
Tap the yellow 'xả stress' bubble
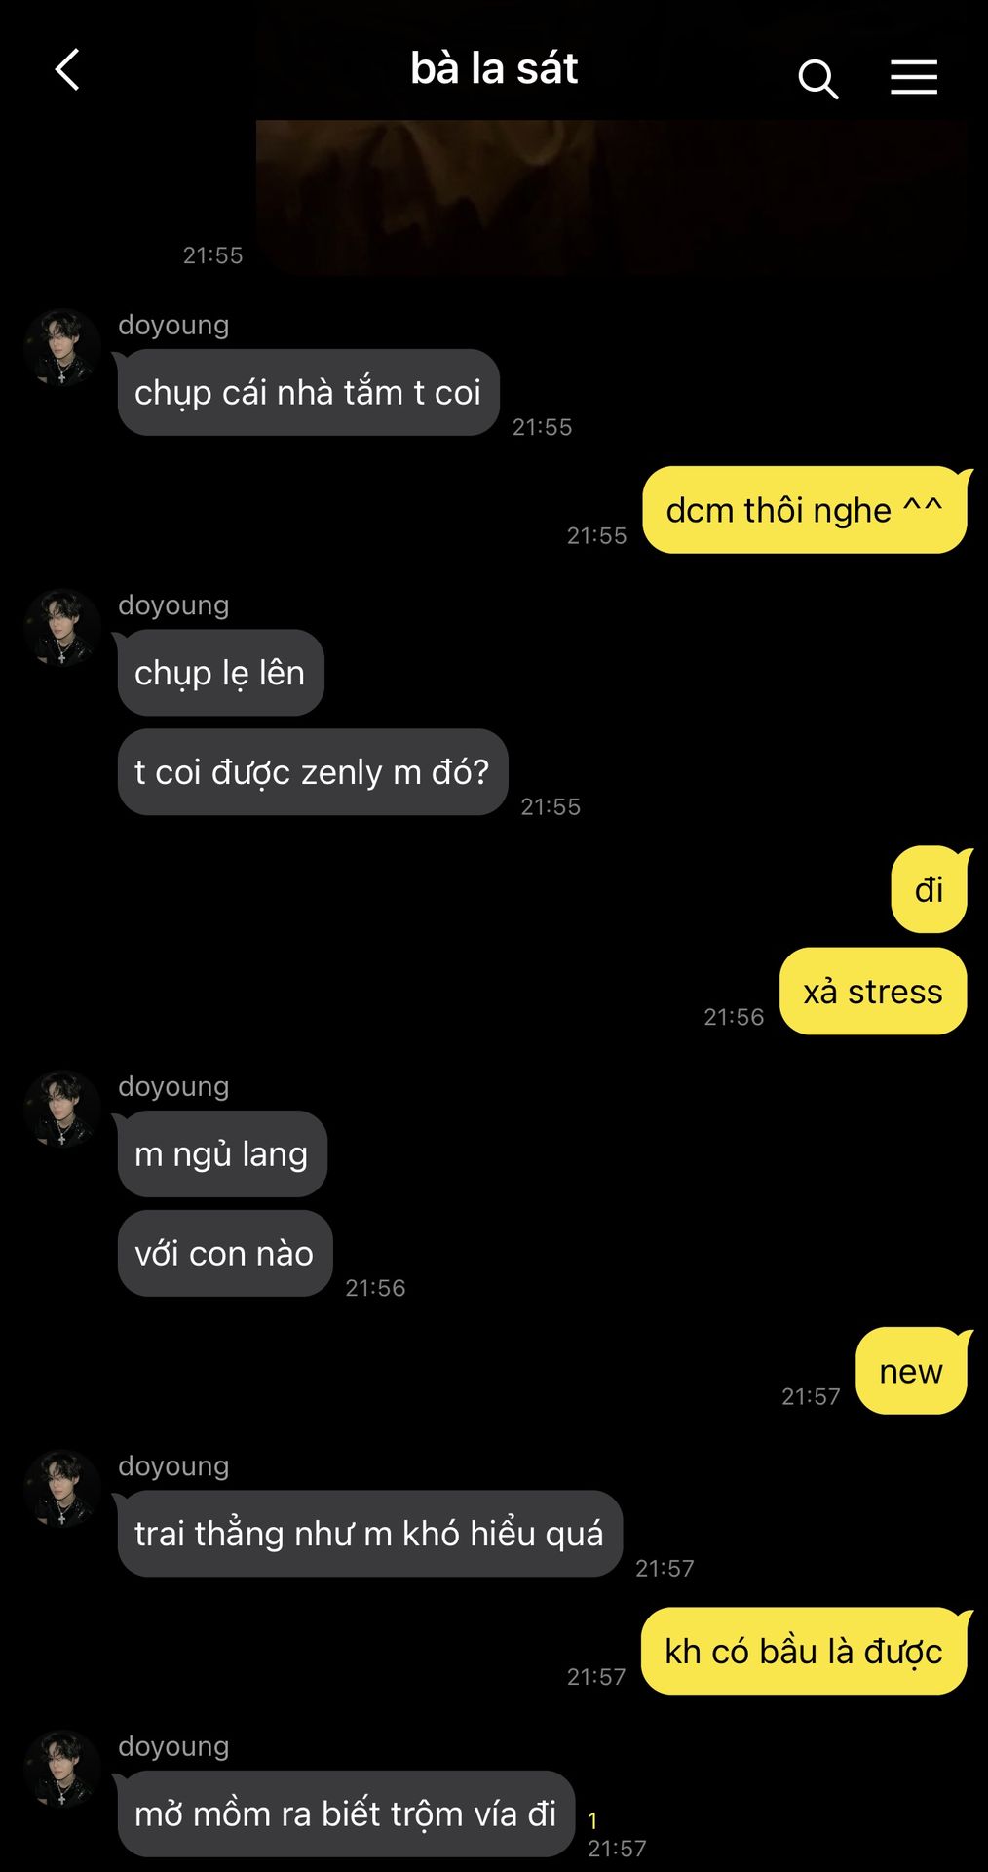pos(873,992)
